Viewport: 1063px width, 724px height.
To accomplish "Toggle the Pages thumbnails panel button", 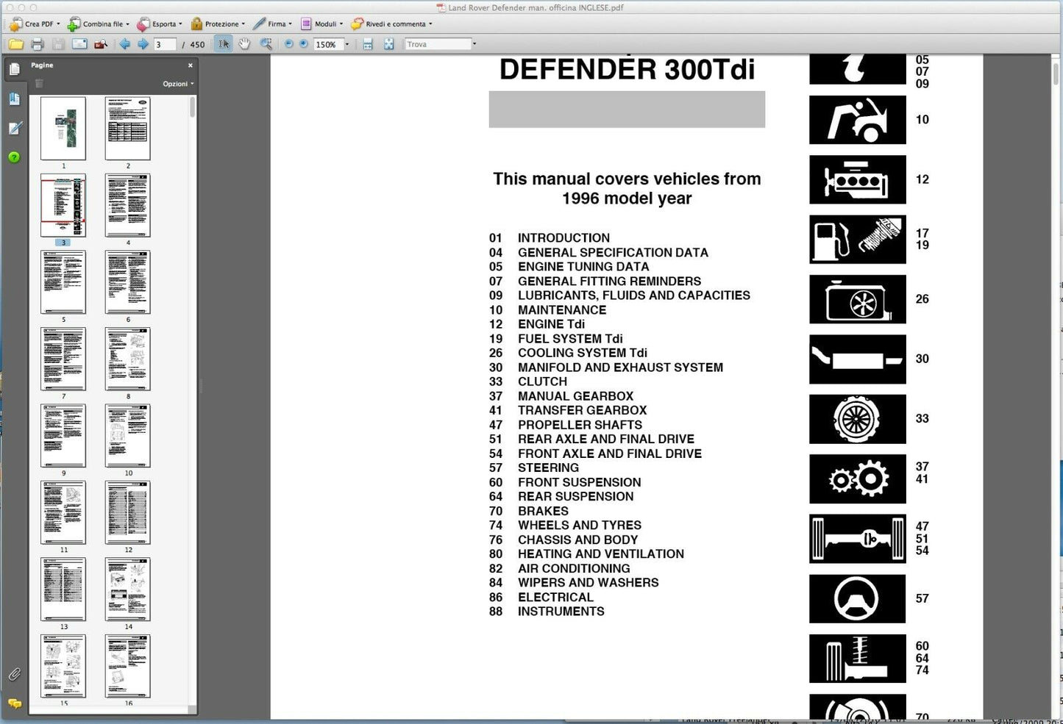I will point(14,69).
